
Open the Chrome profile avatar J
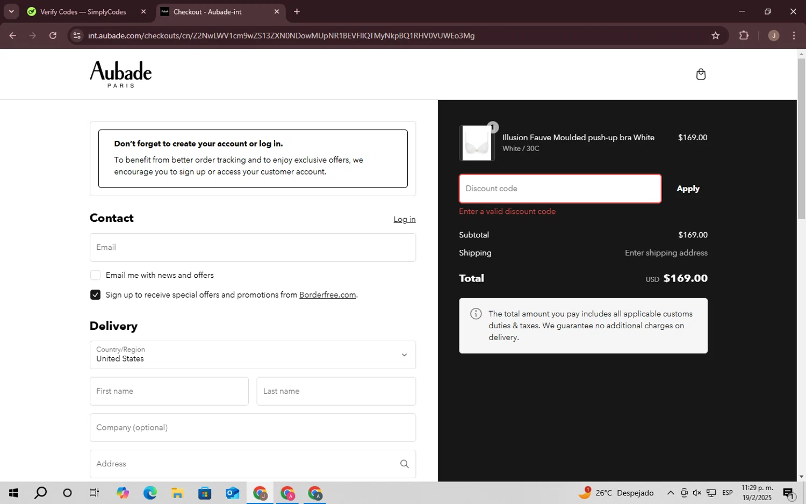(x=774, y=35)
